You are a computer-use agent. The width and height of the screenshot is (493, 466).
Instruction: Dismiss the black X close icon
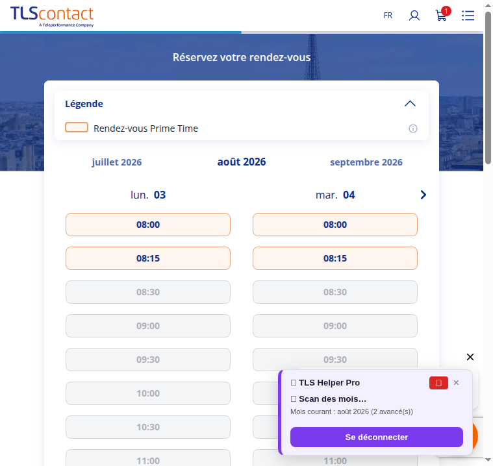[470, 357]
